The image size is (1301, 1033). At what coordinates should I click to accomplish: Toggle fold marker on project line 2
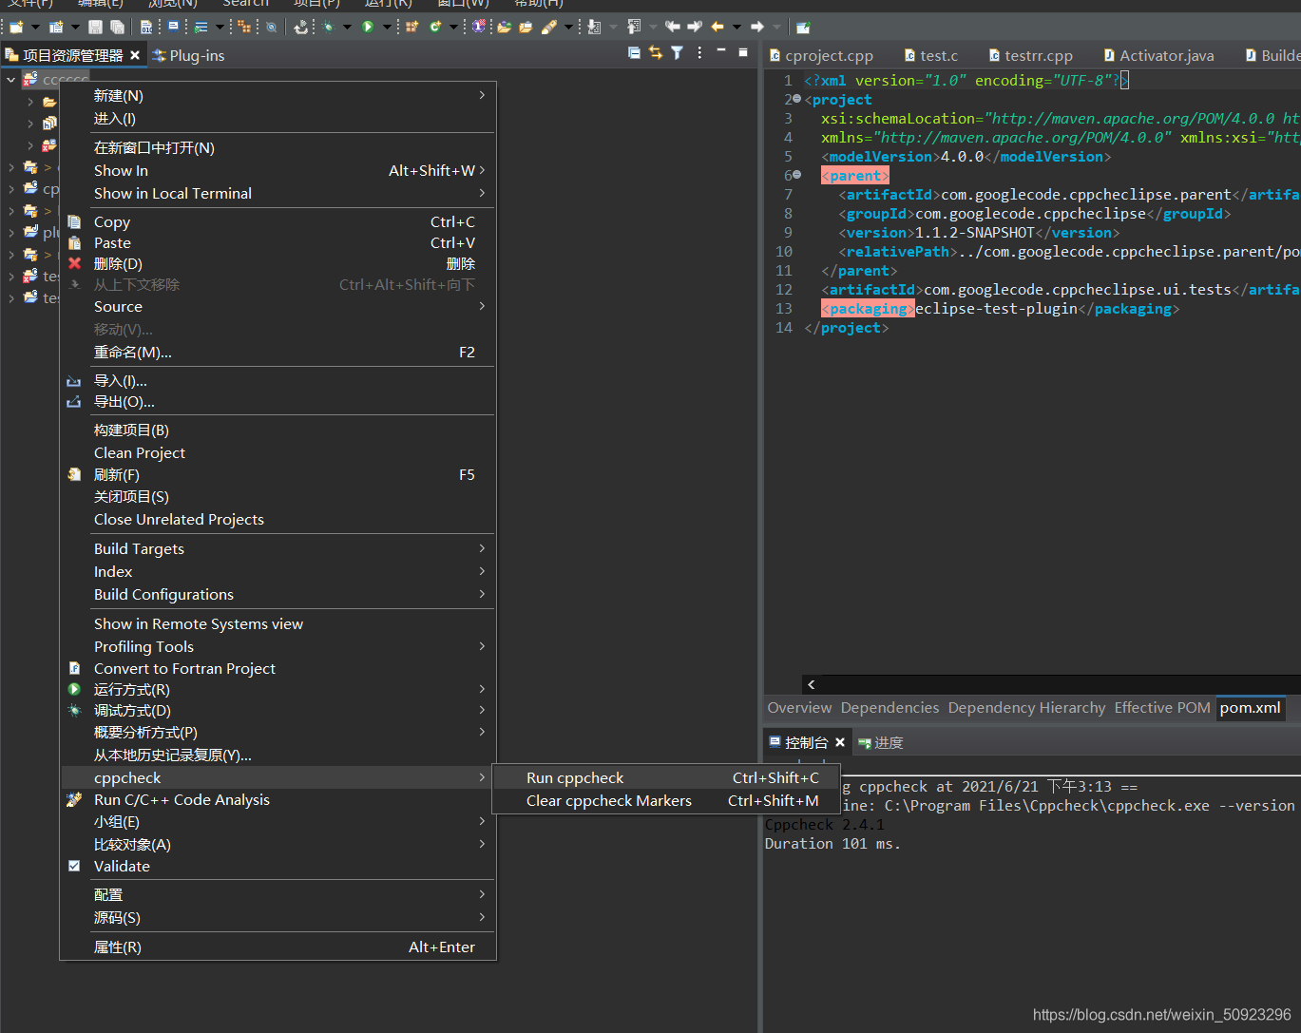click(x=796, y=99)
